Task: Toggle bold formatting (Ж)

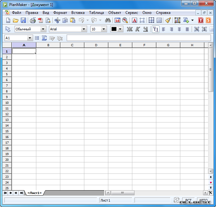Action: pos(129,29)
